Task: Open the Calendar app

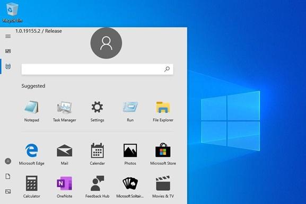Action: point(97,154)
